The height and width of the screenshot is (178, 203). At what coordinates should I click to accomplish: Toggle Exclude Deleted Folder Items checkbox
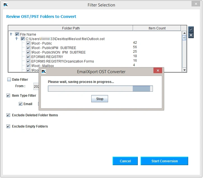point(8,115)
